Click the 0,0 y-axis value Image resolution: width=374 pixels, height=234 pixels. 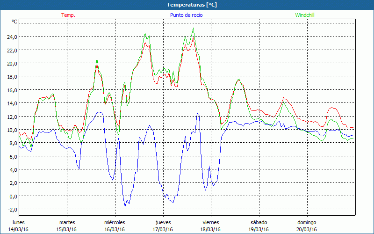13,196
